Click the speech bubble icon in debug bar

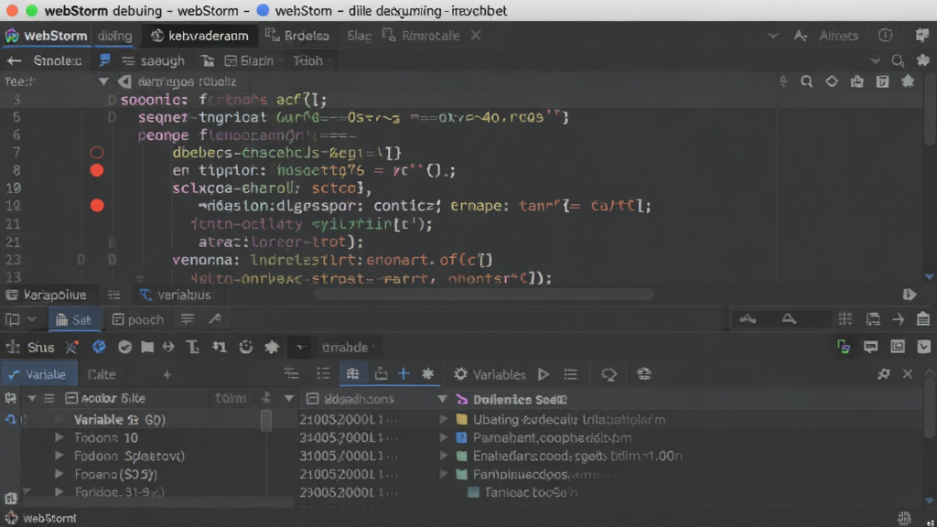(871, 347)
